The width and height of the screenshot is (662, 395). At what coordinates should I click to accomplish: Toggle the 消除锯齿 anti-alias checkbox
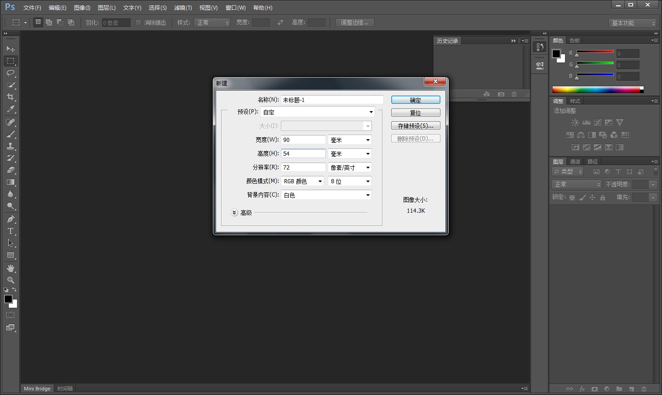[138, 23]
